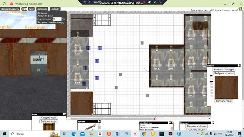The image size is (244, 137).
Task: Select the bottom blue player spawn in open grid
Action: coord(97,78)
